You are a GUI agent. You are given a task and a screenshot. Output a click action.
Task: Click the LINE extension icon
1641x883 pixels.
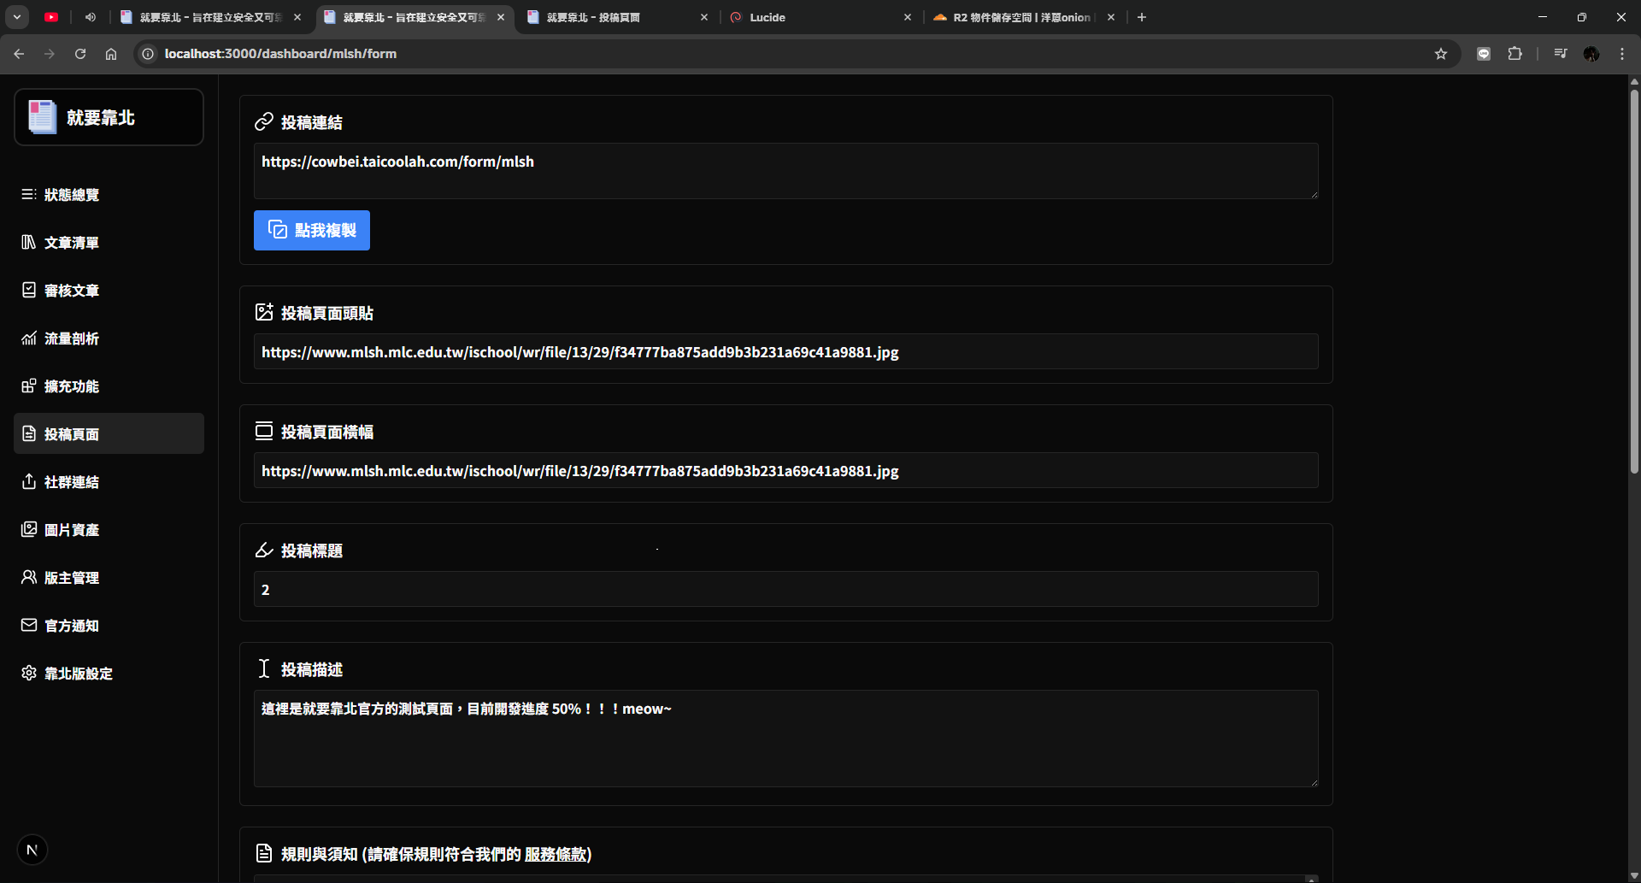coord(1484,54)
